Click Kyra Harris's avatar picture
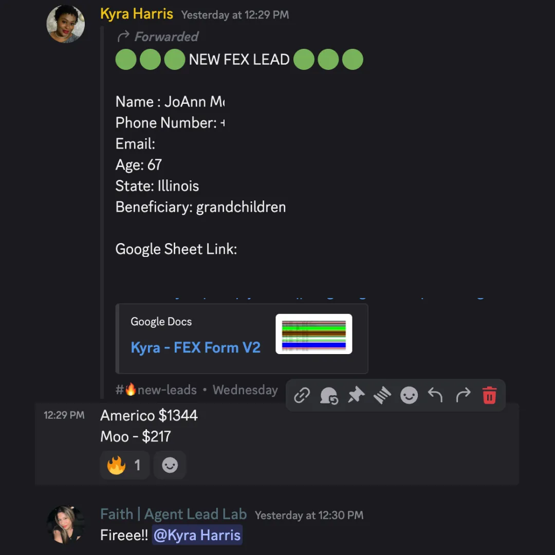555x555 pixels. pyautogui.click(x=65, y=24)
